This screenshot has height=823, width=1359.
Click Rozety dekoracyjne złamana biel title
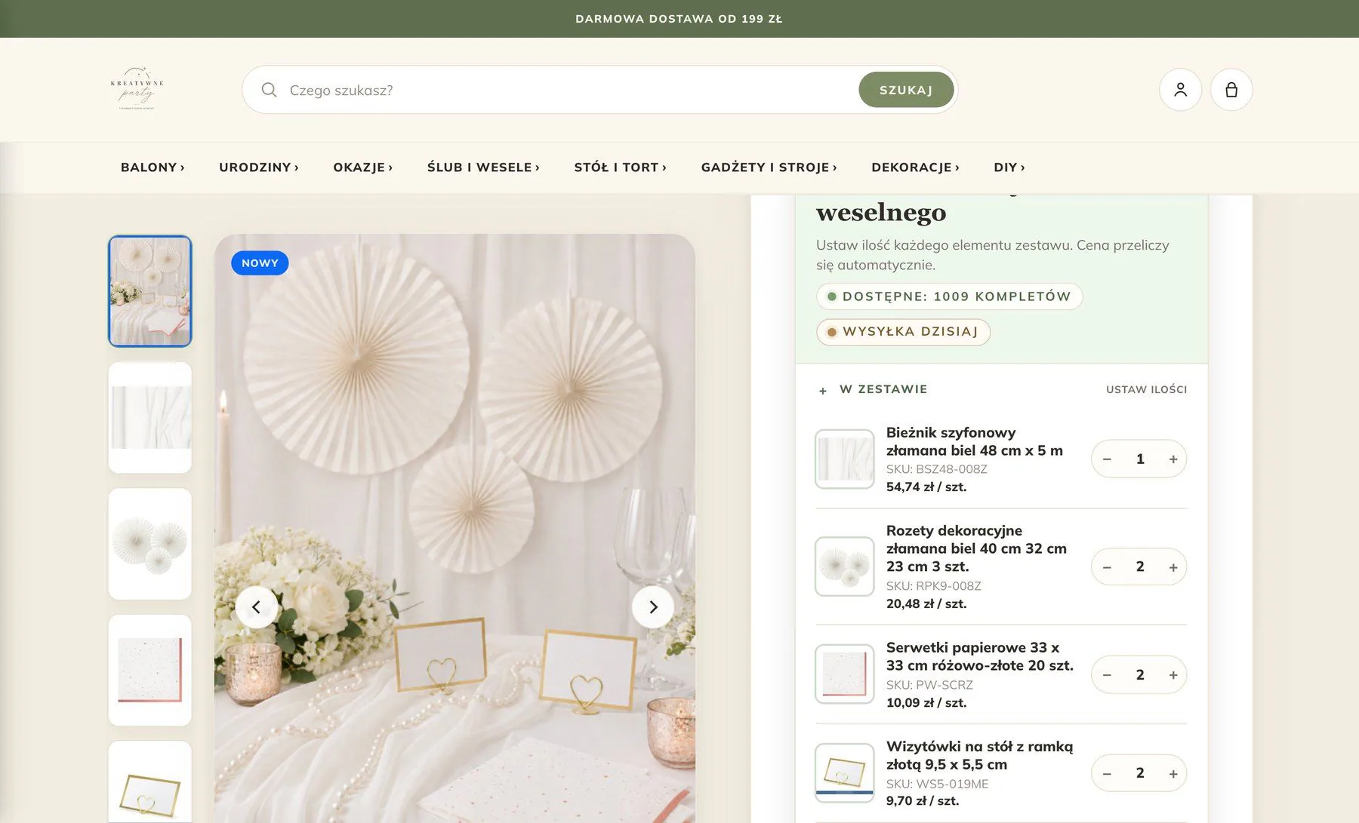[x=976, y=548]
